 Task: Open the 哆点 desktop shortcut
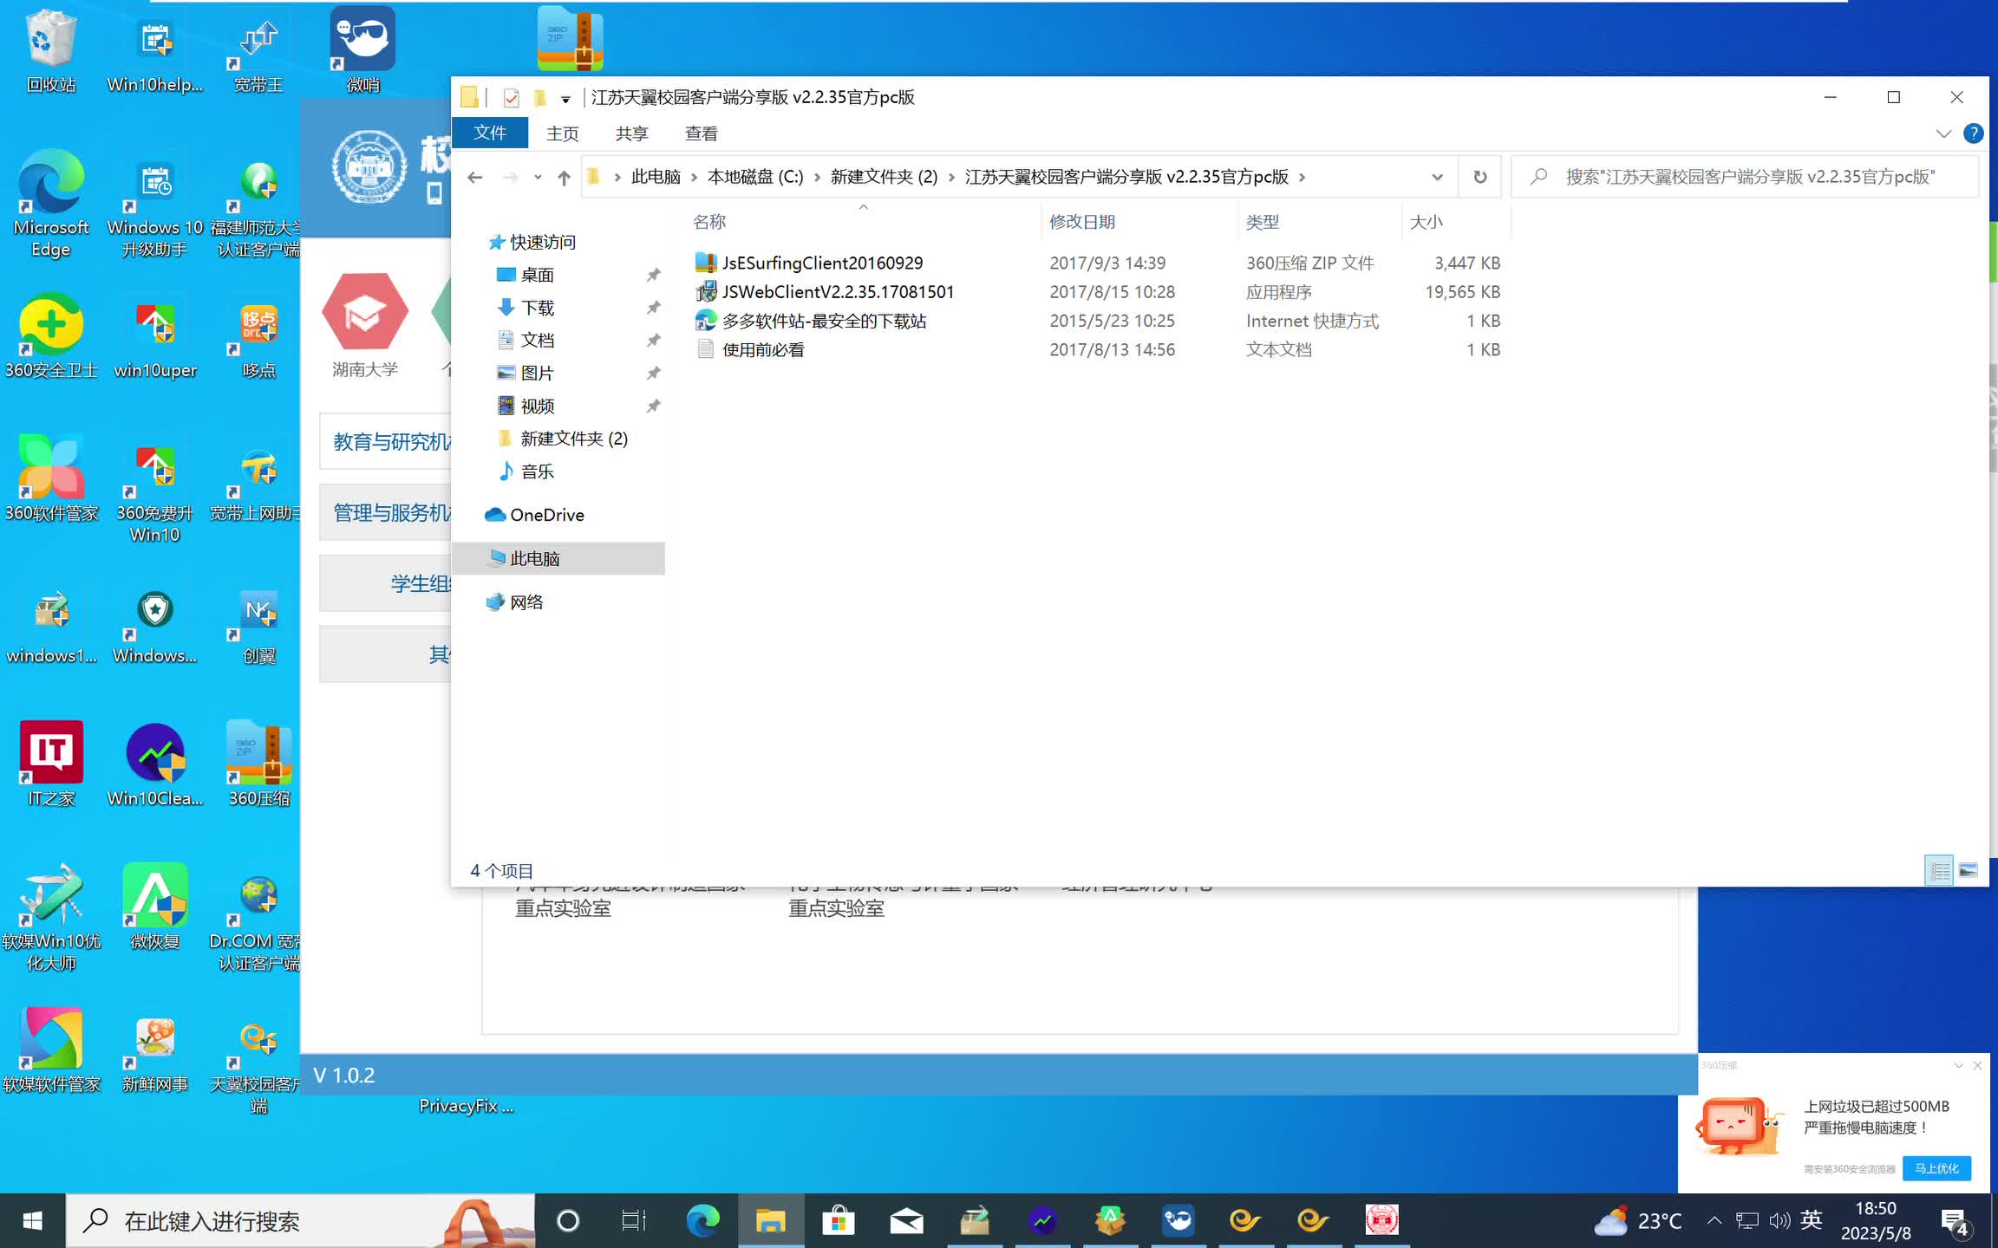[258, 338]
